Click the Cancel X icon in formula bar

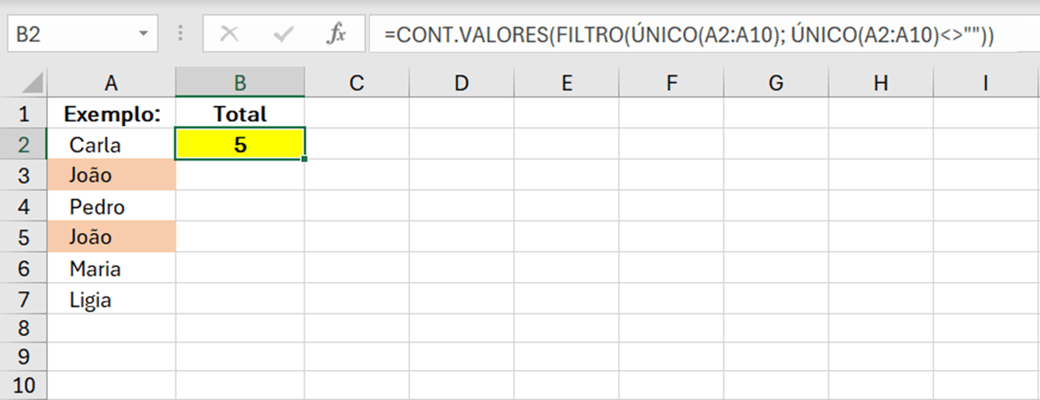click(230, 34)
